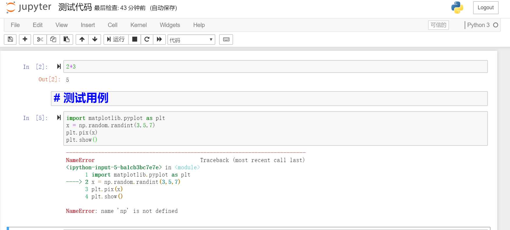Screen dimensions: 510x230
Task: Click code line plt.show() in input cell
Action: pyautogui.click(x=82, y=140)
